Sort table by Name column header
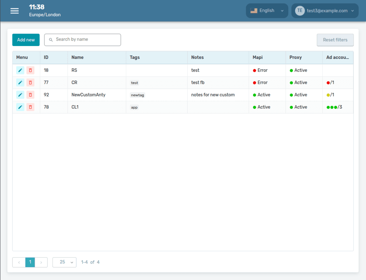366x280 pixels. pos(77,58)
